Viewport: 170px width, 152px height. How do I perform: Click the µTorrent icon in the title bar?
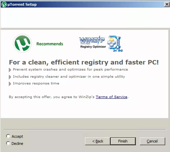tap(4, 4)
